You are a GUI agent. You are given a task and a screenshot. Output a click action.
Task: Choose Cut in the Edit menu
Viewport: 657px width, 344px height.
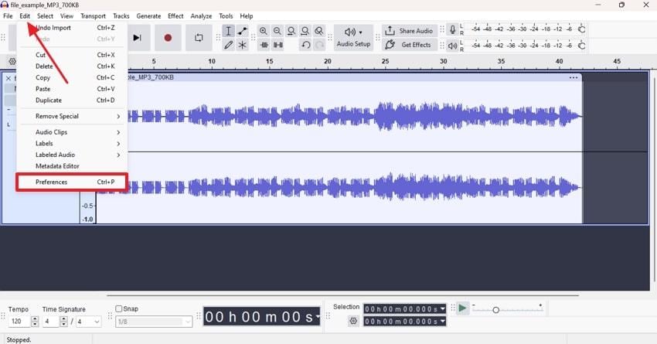pyautogui.click(x=72, y=55)
